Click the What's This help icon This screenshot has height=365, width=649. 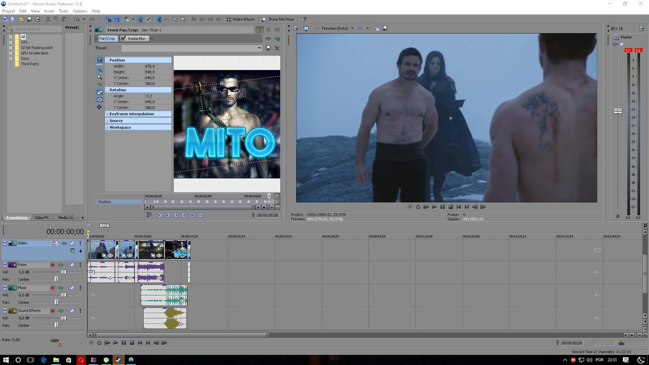point(304,19)
